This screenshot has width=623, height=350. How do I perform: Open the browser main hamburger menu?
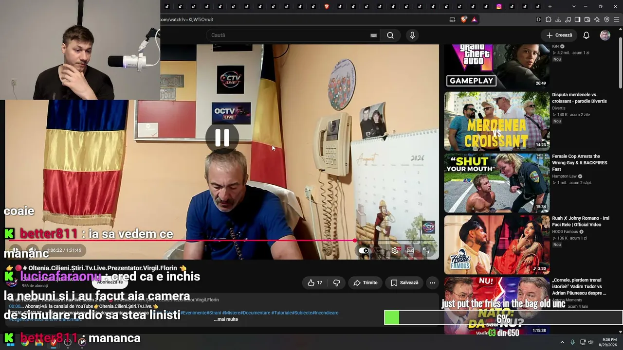[x=617, y=19]
